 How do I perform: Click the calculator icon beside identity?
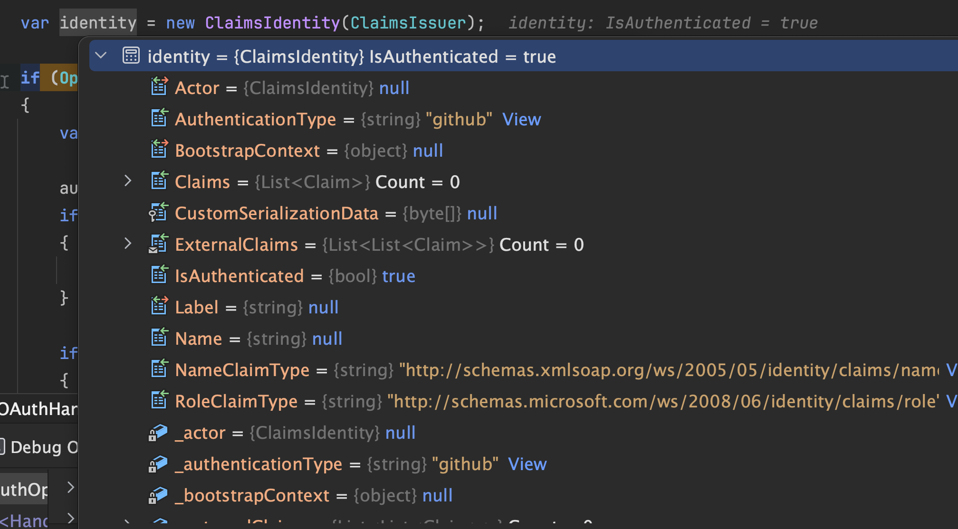coord(131,56)
